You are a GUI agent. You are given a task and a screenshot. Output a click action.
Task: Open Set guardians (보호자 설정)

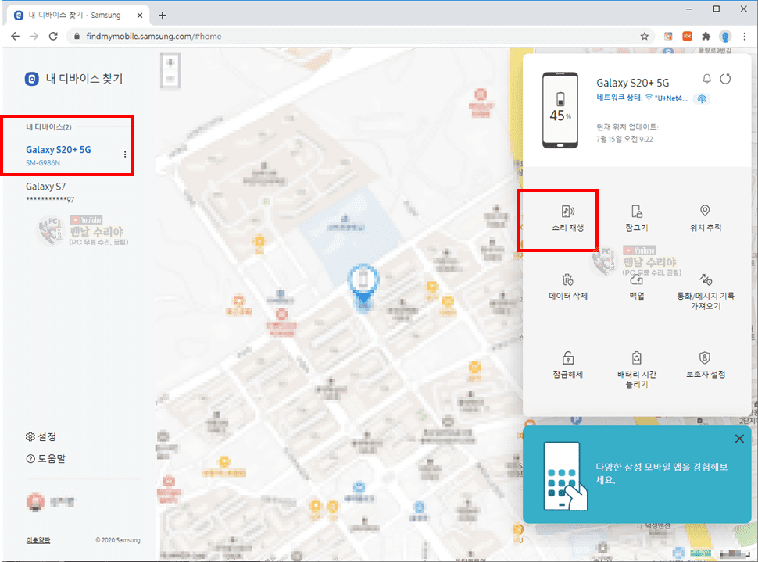point(706,365)
